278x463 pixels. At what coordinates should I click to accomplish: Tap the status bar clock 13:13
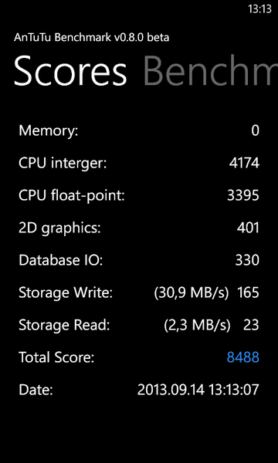pyautogui.click(x=259, y=9)
